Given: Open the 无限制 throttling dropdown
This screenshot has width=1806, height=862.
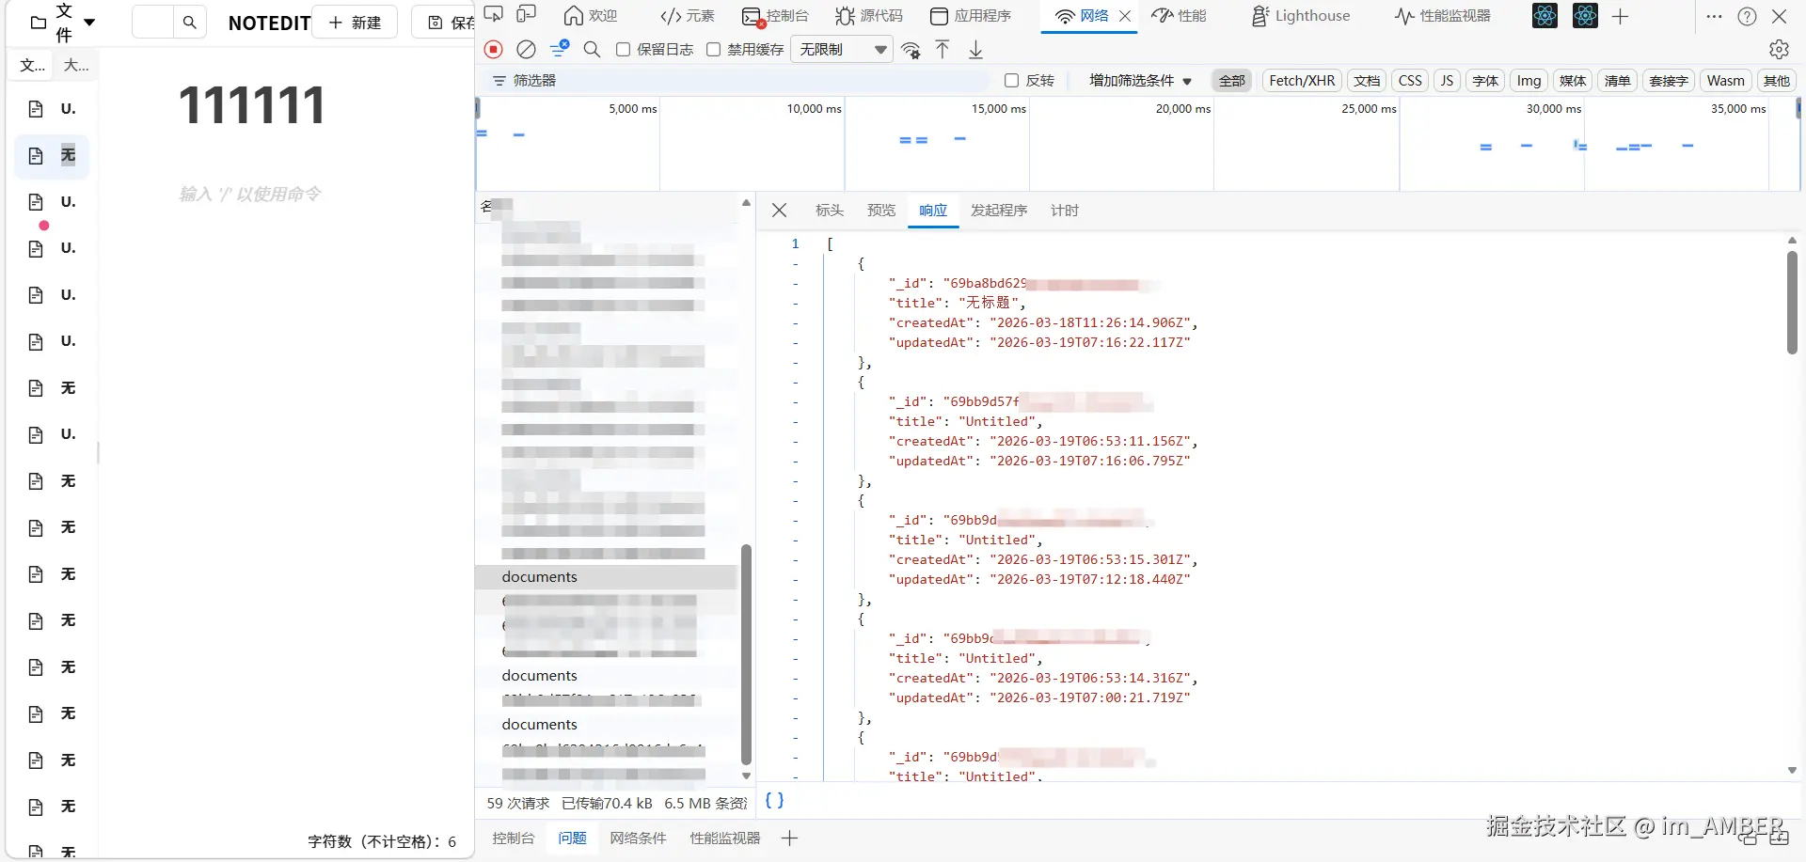Looking at the screenshot, I should (842, 50).
